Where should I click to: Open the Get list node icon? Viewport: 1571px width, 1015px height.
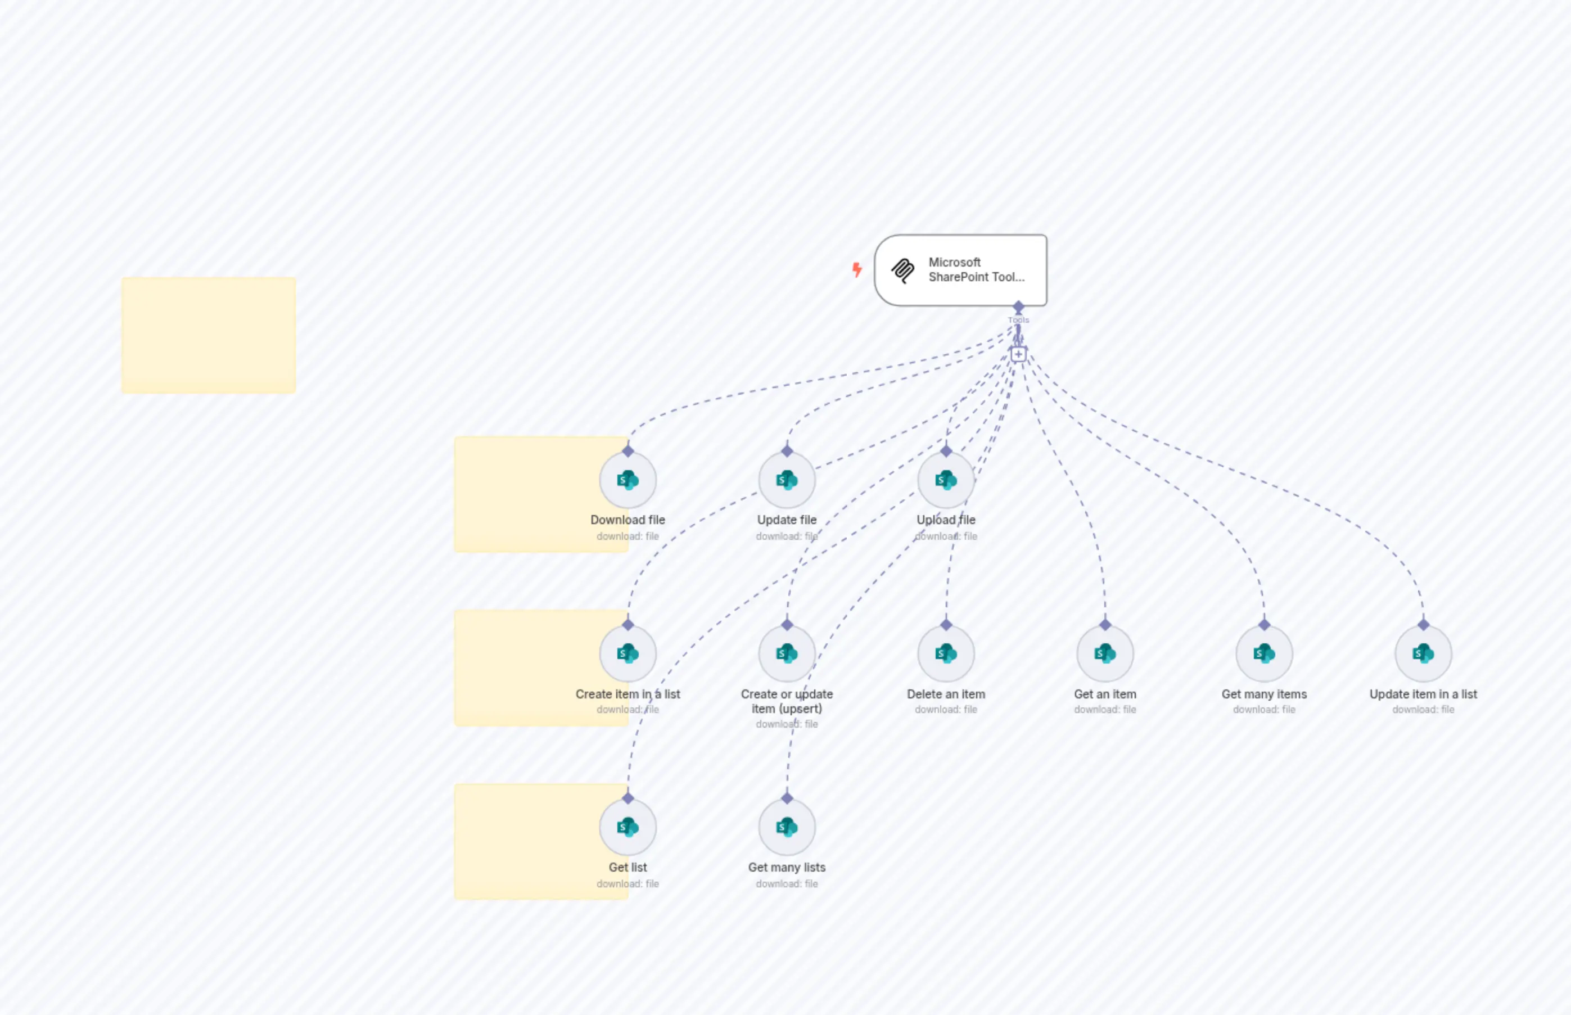628,827
